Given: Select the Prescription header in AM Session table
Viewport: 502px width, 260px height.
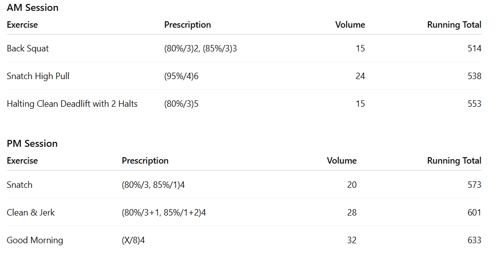Looking at the screenshot, I should (x=187, y=25).
